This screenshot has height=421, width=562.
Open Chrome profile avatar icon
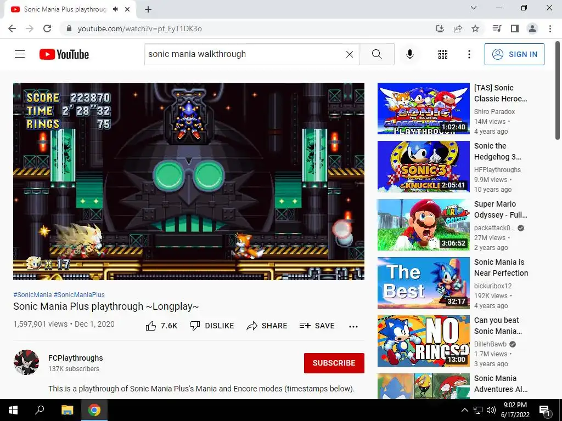tap(532, 29)
